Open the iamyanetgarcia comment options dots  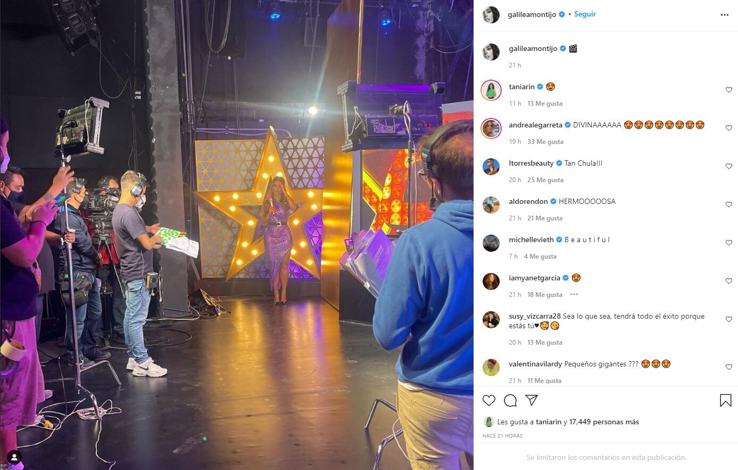click(x=574, y=294)
